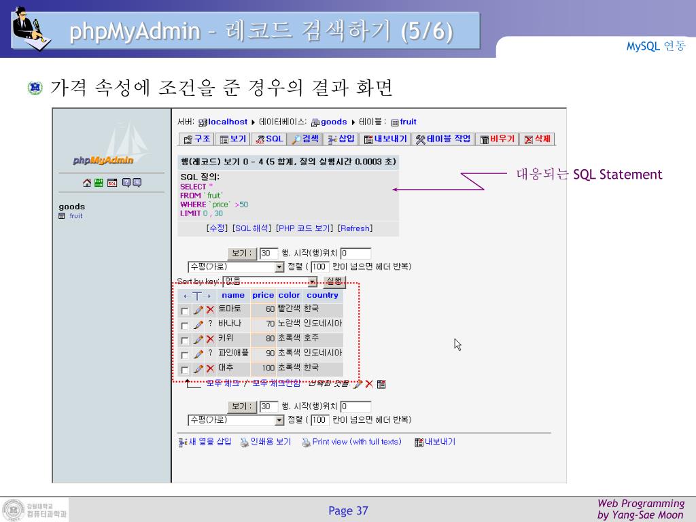
Task: Click the upper 보기 : show button
Action: coord(242,254)
